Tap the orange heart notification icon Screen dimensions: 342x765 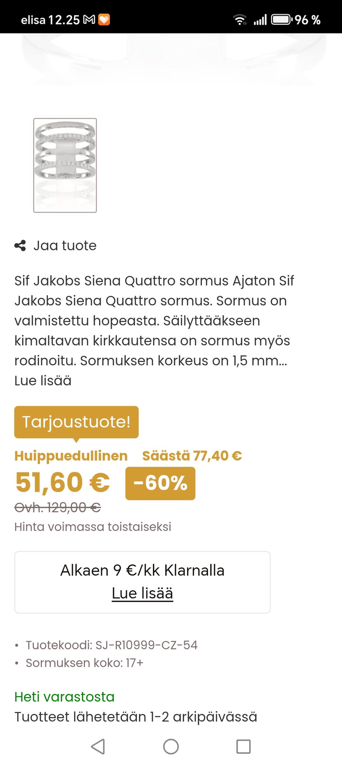(104, 20)
